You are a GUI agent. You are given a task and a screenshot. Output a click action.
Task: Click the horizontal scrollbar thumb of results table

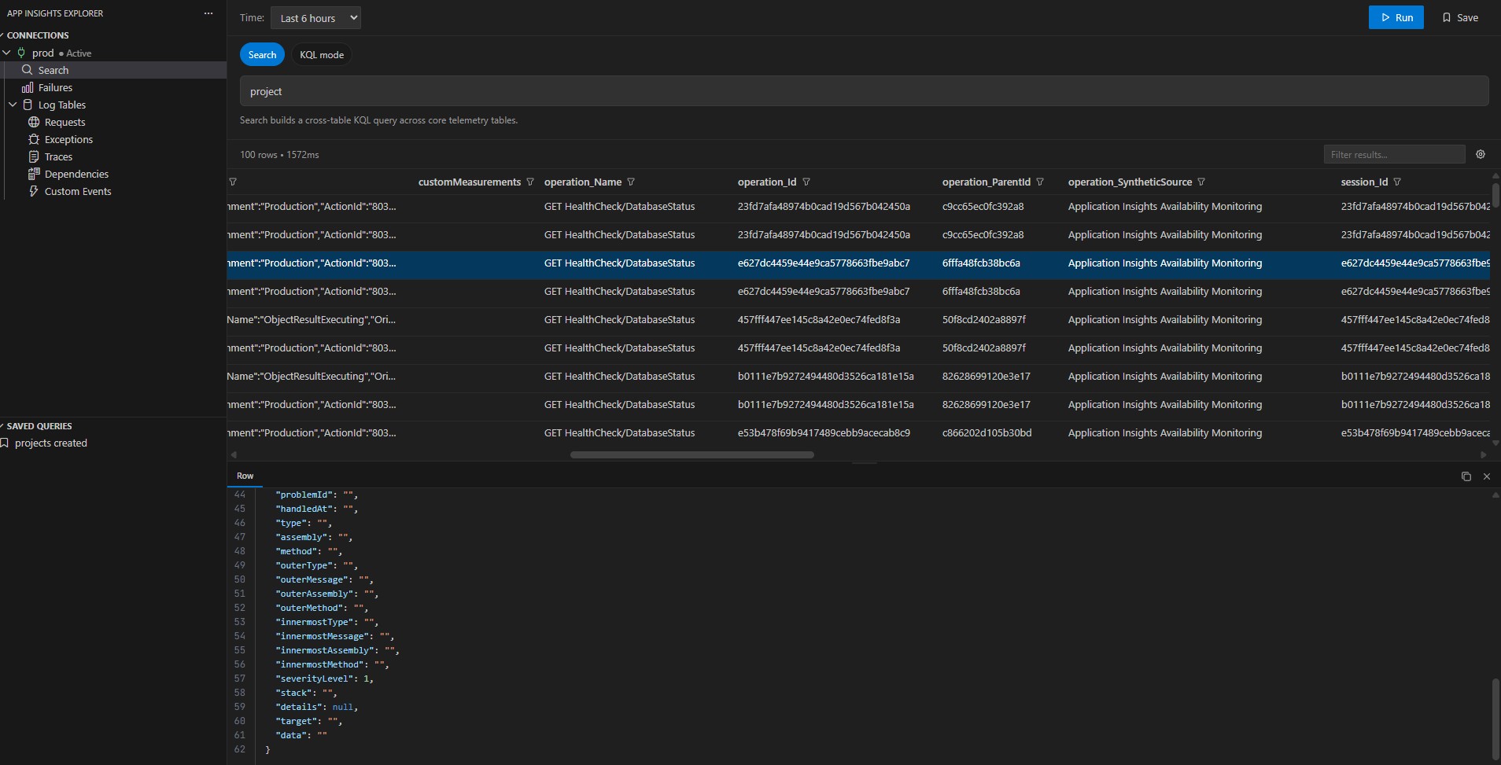coord(692,454)
